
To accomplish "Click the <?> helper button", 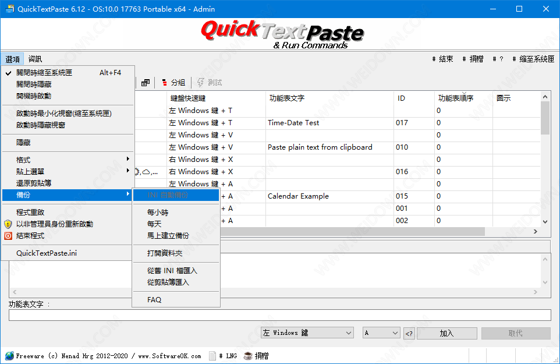I will pos(409,333).
